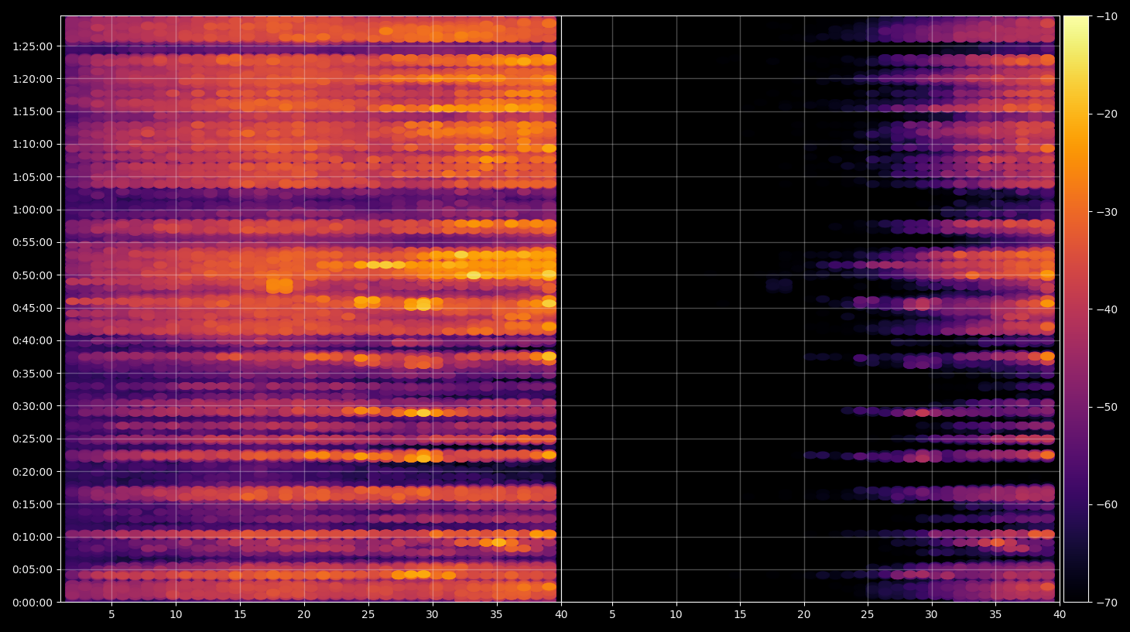This screenshot has width=1130, height=632.
Task: Click the 1:25:00 time axis label
Action: click(x=33, y=46)
